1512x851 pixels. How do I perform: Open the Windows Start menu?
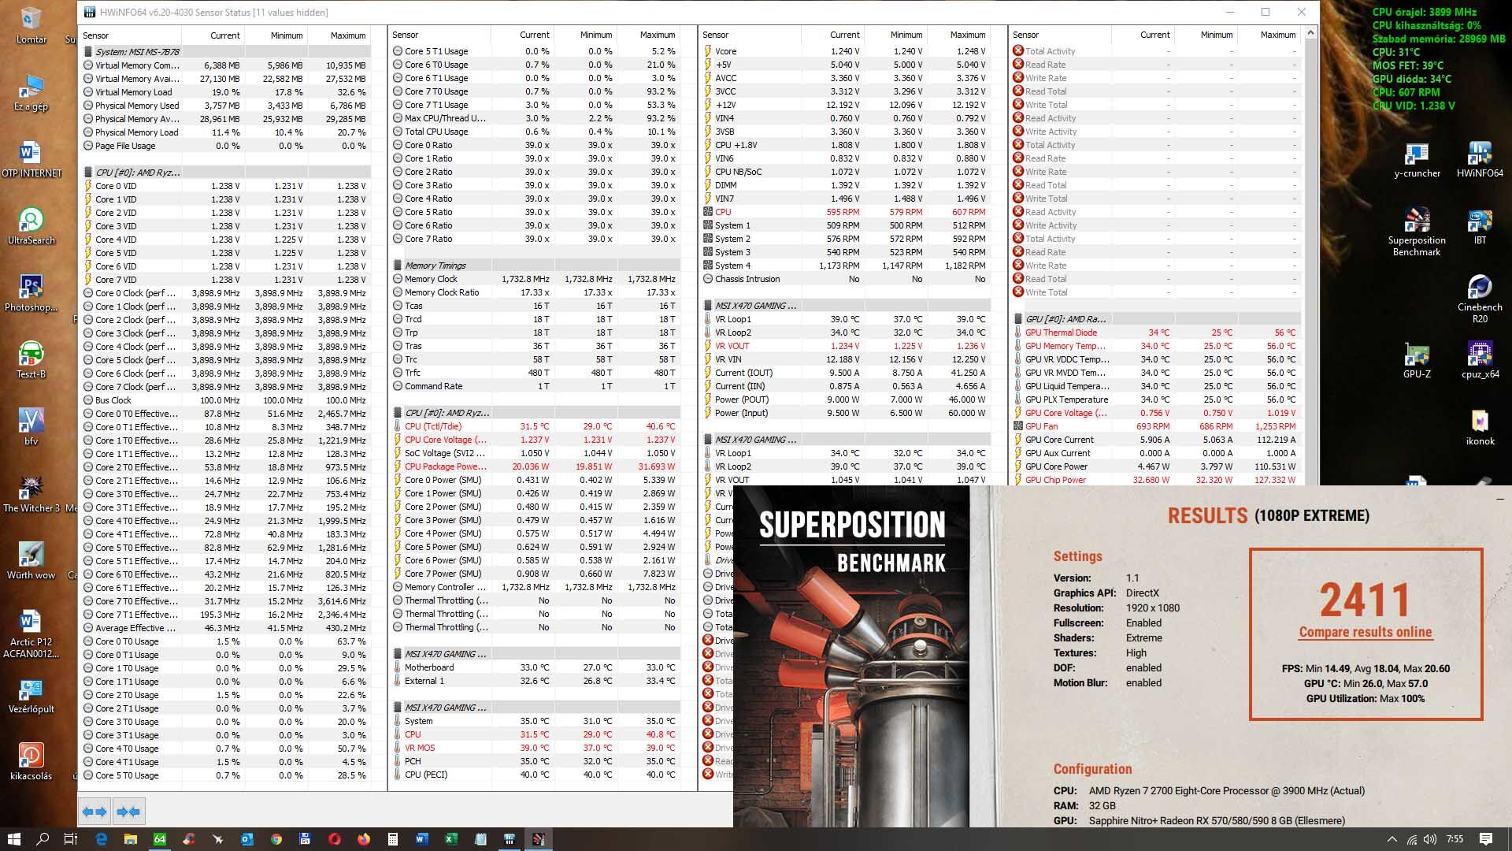[x=13, y=839]
